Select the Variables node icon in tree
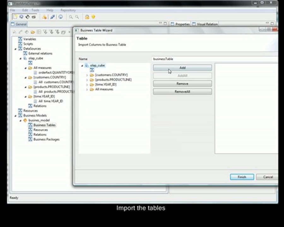 pyautogui.click(x=20, y=39)
